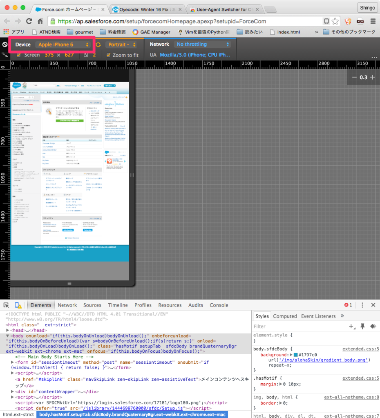Rotate the device orientation with the rotate icon
380x418 pixels.
tap(98, 44)
